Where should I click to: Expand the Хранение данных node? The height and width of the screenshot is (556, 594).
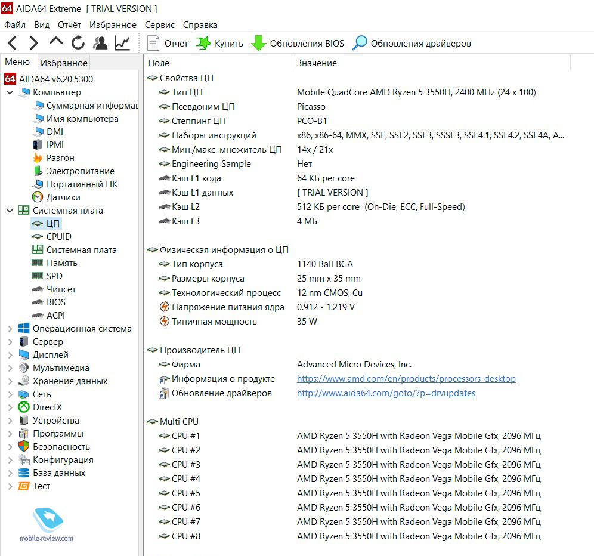pos(10,381)
